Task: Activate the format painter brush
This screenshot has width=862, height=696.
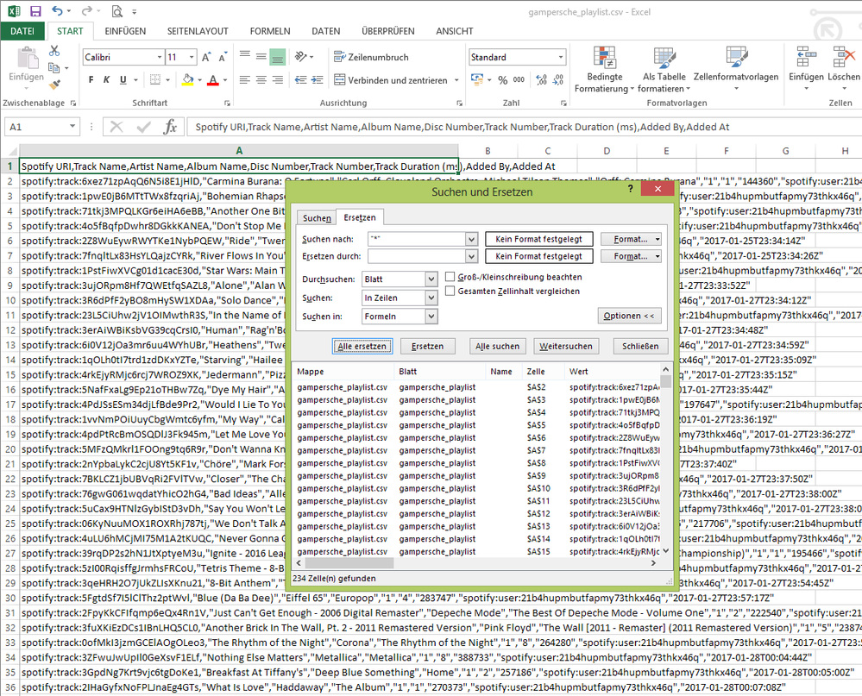Action: coord(53,85)
